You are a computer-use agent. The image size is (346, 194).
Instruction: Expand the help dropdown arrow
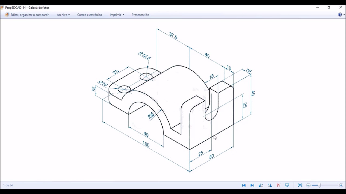coord(344,15)
